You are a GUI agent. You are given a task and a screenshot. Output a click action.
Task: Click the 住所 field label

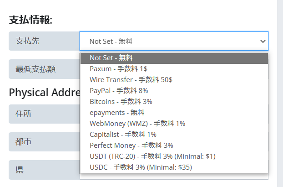coord(24,114)
